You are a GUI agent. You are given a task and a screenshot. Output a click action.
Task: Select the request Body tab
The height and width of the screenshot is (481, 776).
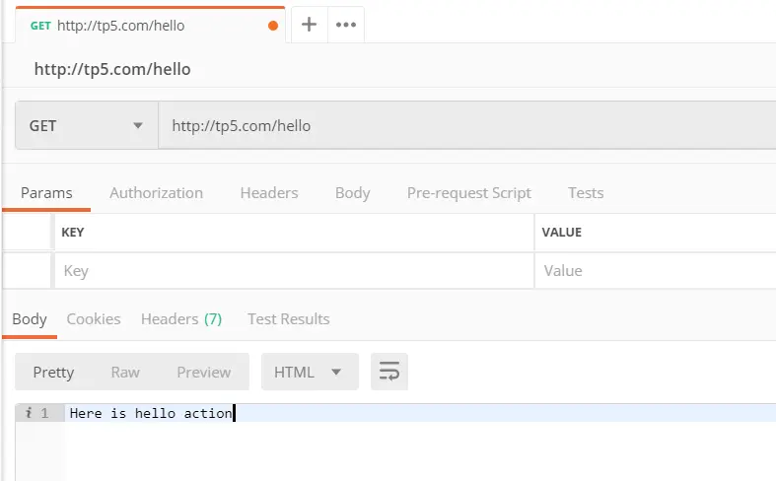click(x=352, y=192)
